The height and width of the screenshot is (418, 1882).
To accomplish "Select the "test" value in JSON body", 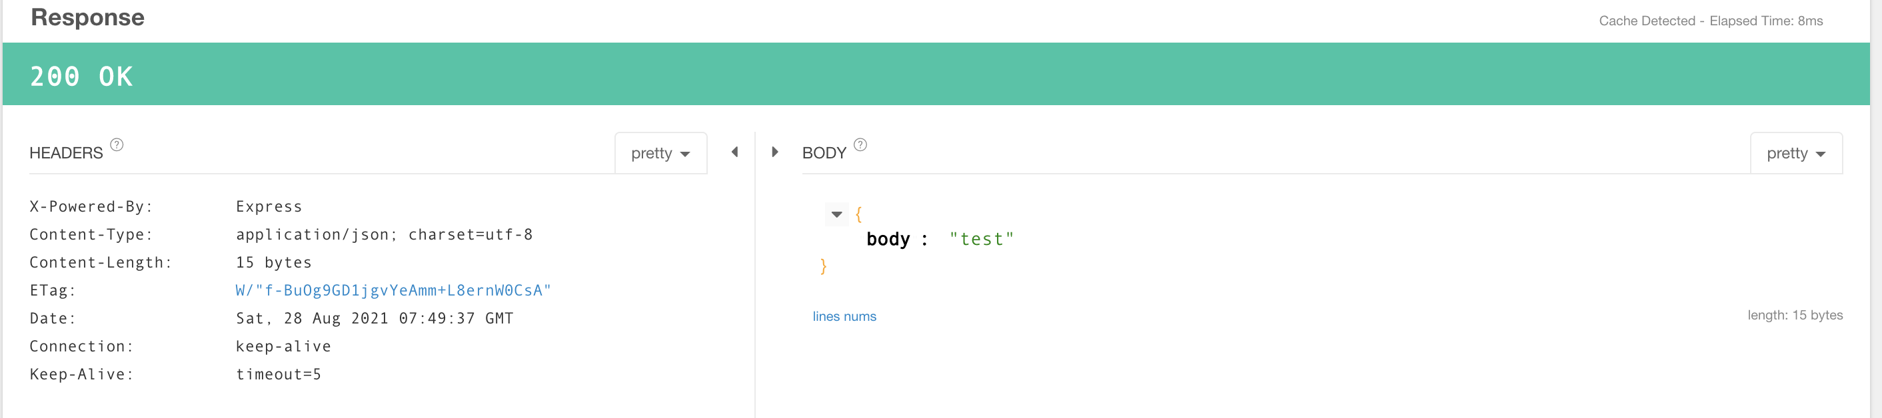I will click(981, 239).
